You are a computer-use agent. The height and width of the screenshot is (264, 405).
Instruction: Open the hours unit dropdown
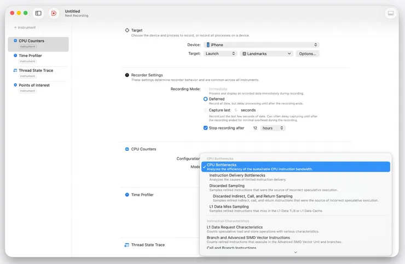pyautogui.click(x=273, y=128)
